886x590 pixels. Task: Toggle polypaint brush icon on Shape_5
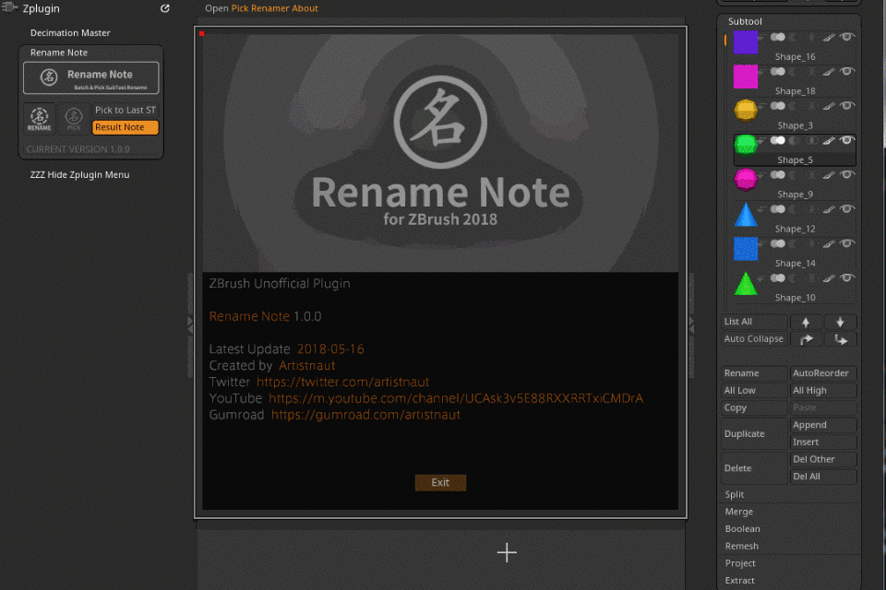point(829,141)
